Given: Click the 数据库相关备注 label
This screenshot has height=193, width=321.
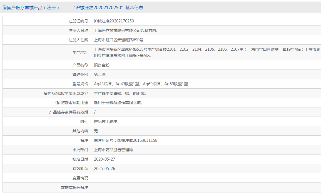Looking at the screenshot, I should coord(74,187).
